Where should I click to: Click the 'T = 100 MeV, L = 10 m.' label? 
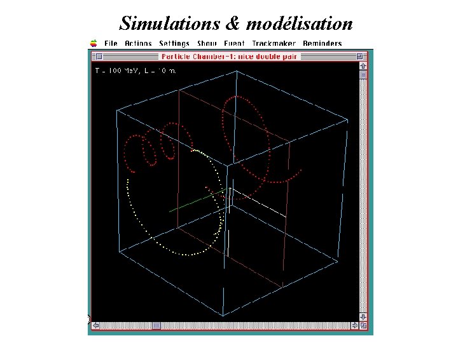pyautogui.click(x=135, y=71)
